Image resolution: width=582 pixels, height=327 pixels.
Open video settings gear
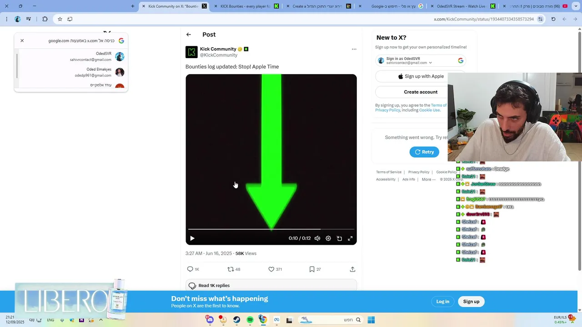pos(328,238)
